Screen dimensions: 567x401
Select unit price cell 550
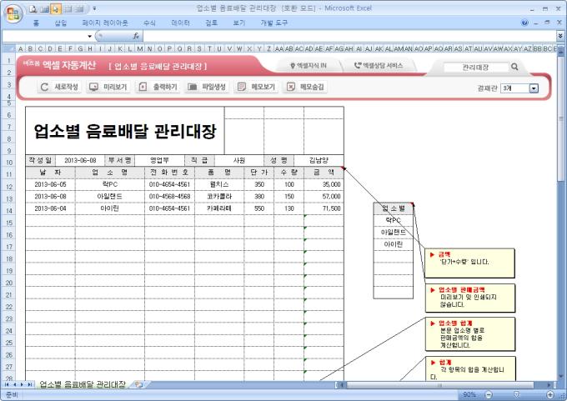coord(259,208)
